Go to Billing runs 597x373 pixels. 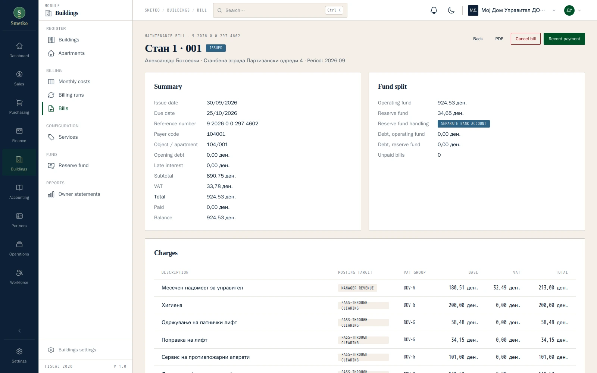85,95
